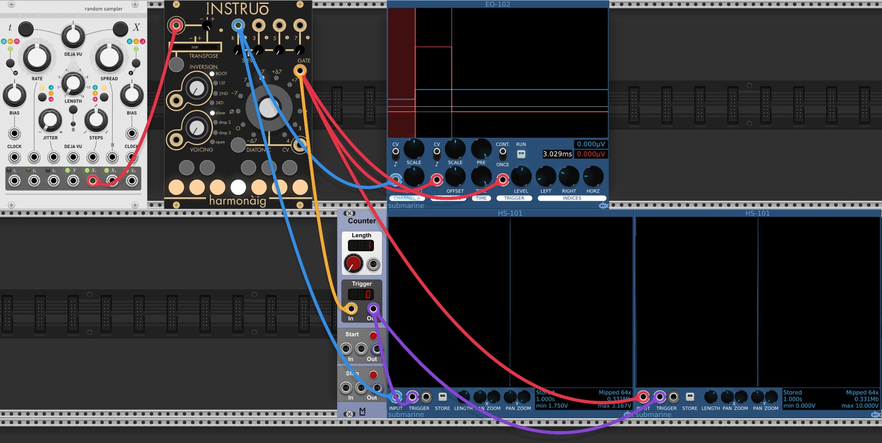Click the VOICING knob on harmonaig

(x=197, y=129)
